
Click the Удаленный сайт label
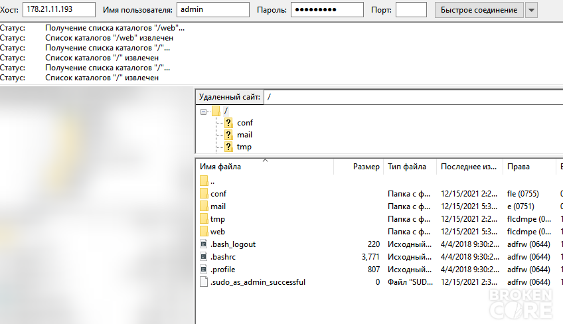tap(230, 97)
